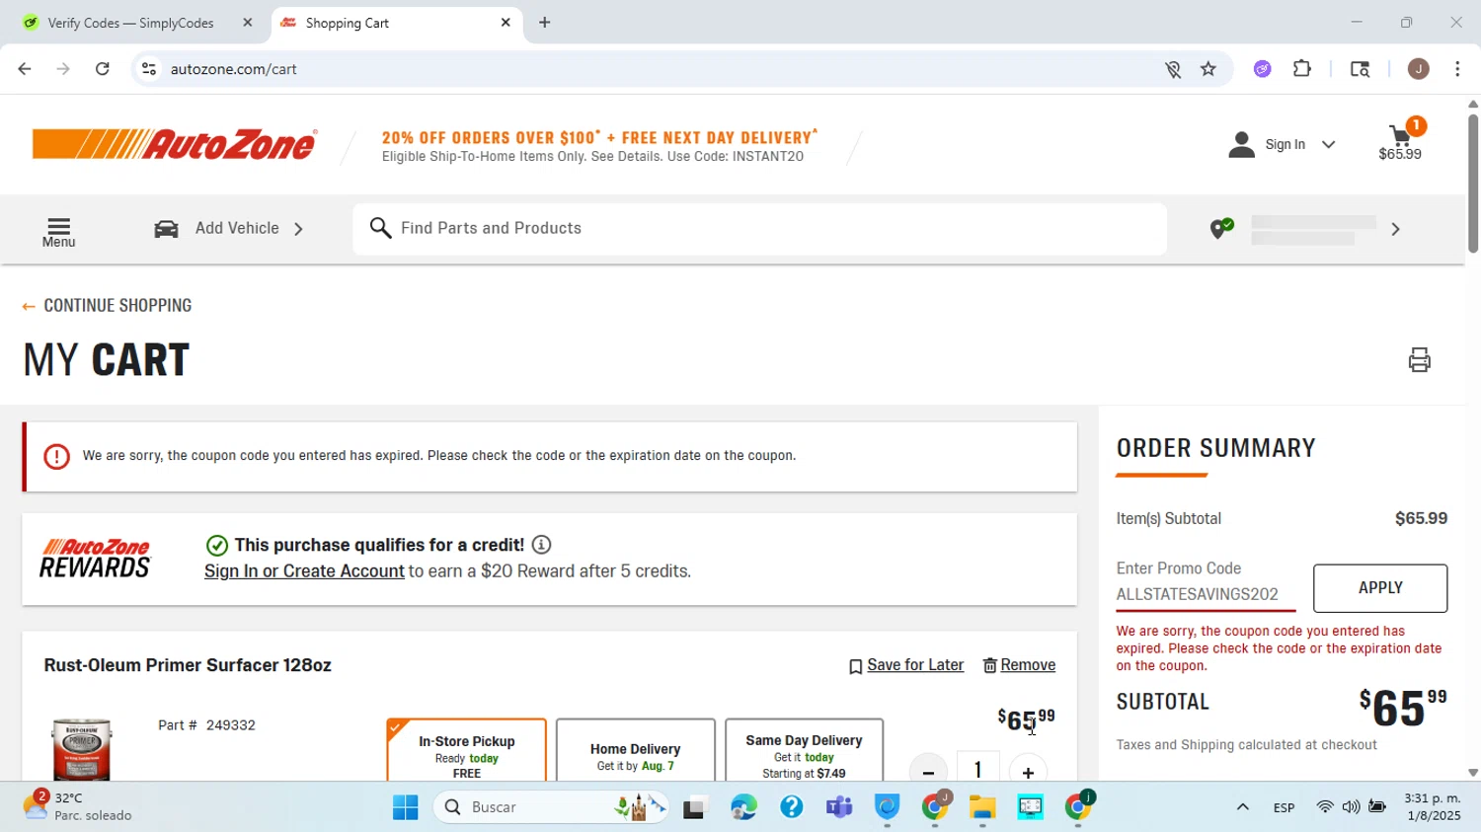The height and width of the screenshot is (832, 1481).
Task: Click the Add Vehicle car icon
Action: [166, 229]
